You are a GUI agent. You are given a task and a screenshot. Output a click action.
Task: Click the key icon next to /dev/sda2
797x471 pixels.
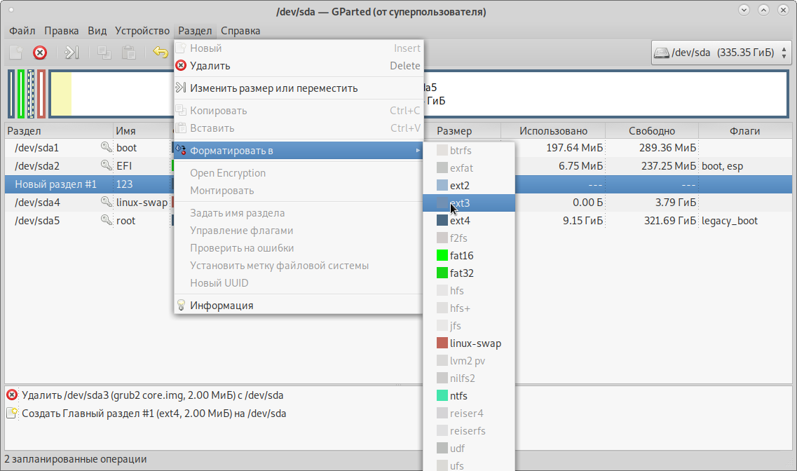[x=107, y=165]
